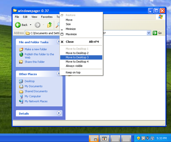Open the View menu
The height and width of the screenshot is (142, 171).
coord(34,17)
